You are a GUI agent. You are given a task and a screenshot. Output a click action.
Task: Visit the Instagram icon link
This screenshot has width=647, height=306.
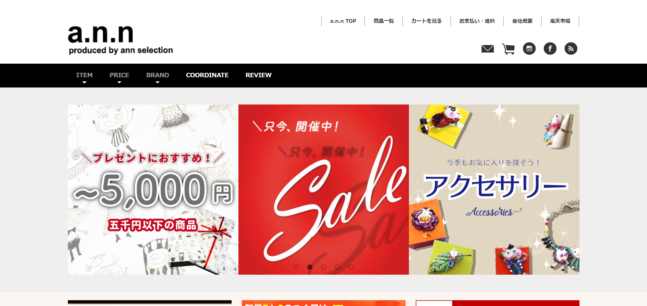[529, 49]
